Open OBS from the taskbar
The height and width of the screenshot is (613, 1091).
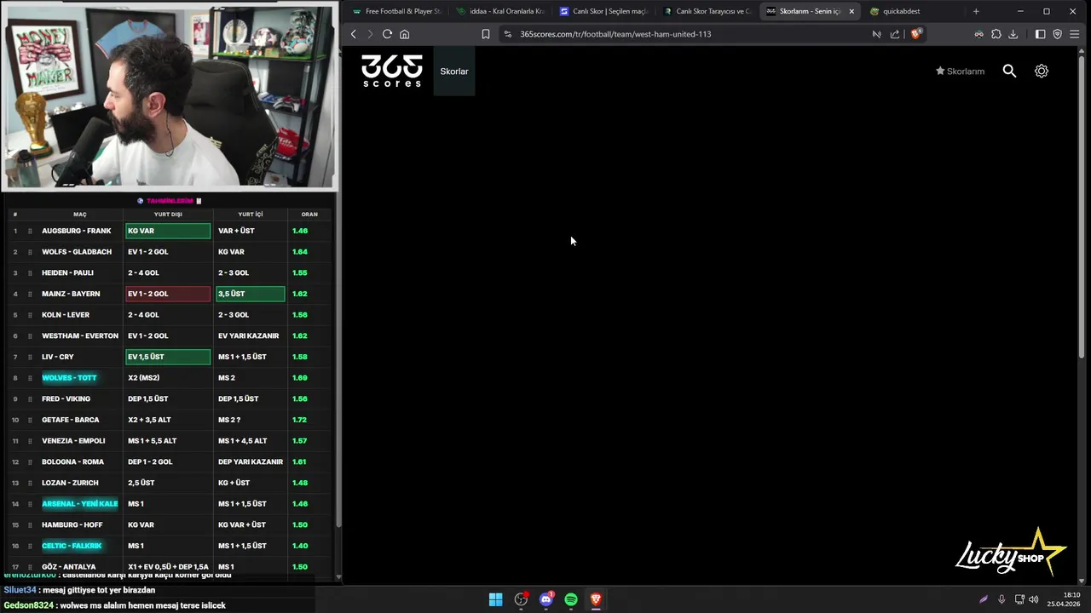coord(521,599)
